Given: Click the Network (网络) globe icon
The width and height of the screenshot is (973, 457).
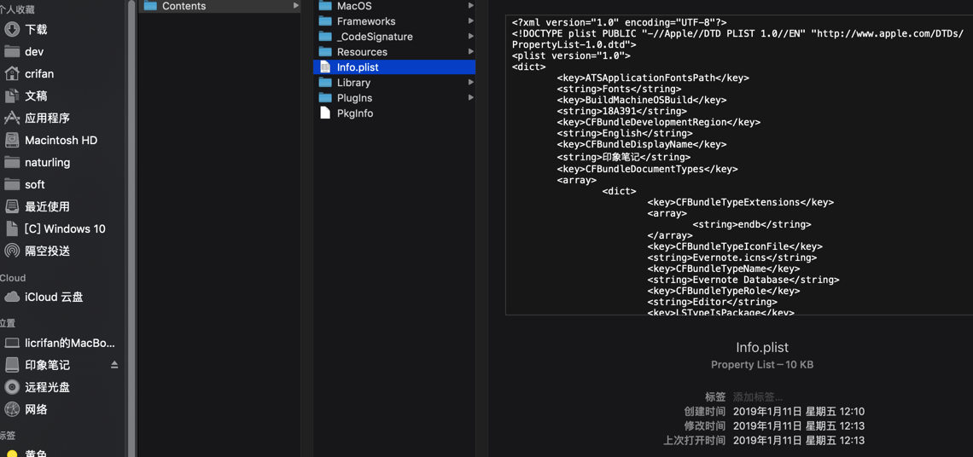Looking at the screenshot, I should [12, 409].
